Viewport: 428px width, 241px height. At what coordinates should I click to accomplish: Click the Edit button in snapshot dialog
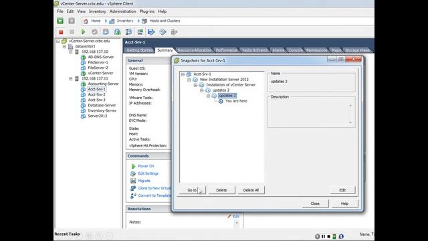pos(342,190)
